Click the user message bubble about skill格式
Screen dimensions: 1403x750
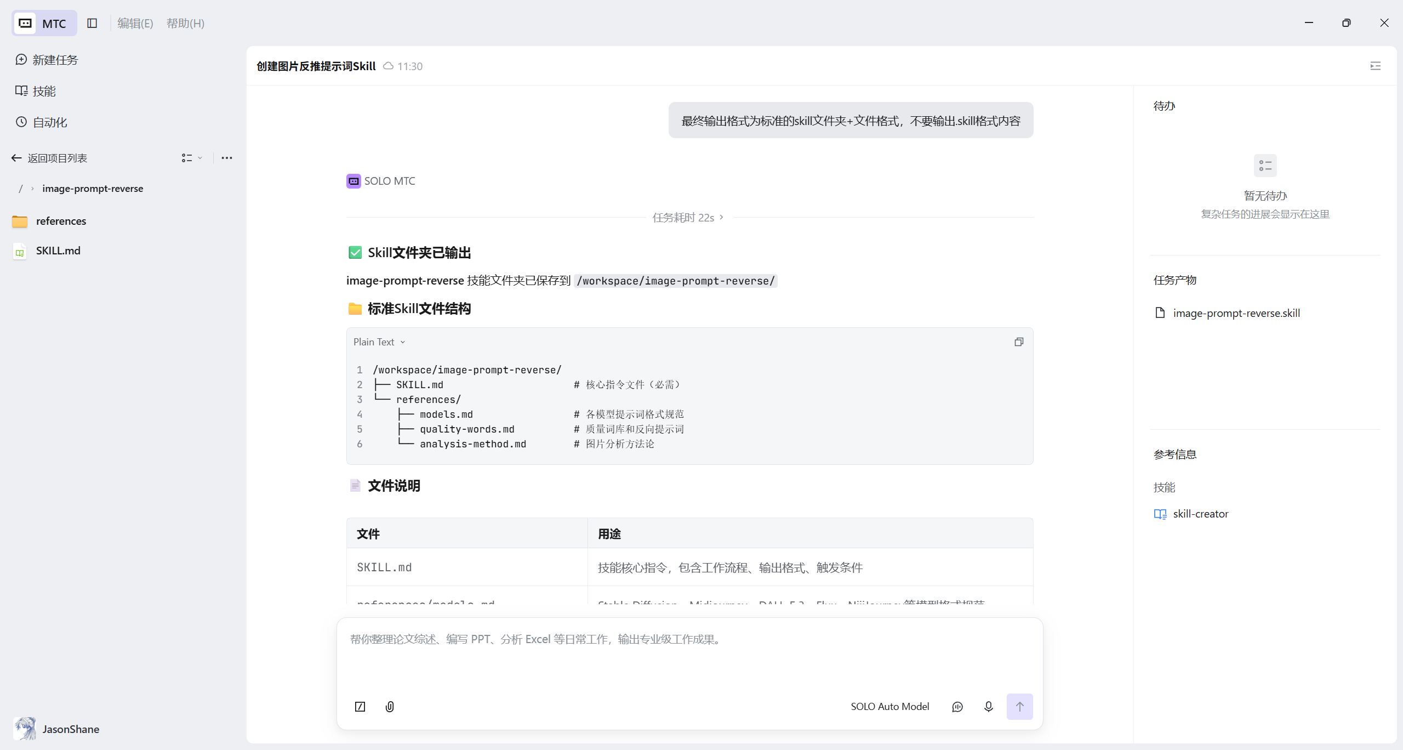[851, 121]
